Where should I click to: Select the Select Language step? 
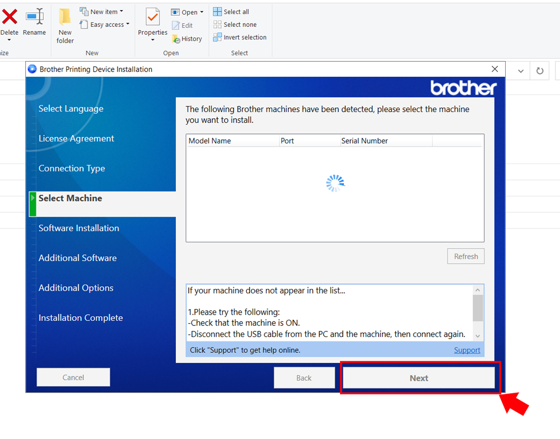(x=71, y=109)
